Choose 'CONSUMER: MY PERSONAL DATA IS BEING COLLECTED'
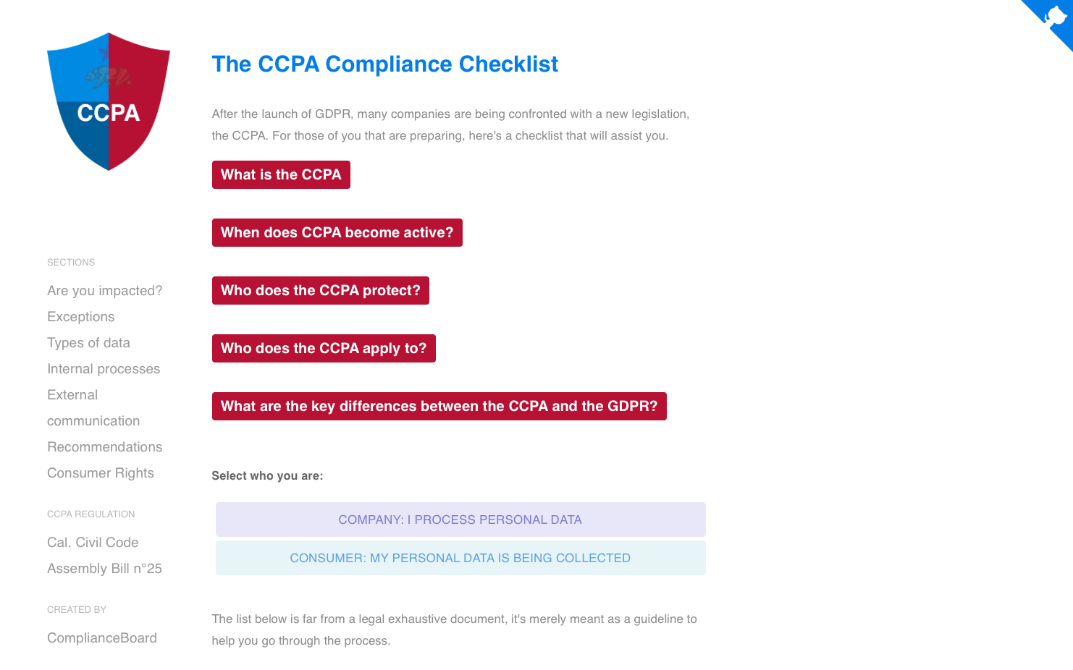1073x670 pixels. (x=460, y=558)
